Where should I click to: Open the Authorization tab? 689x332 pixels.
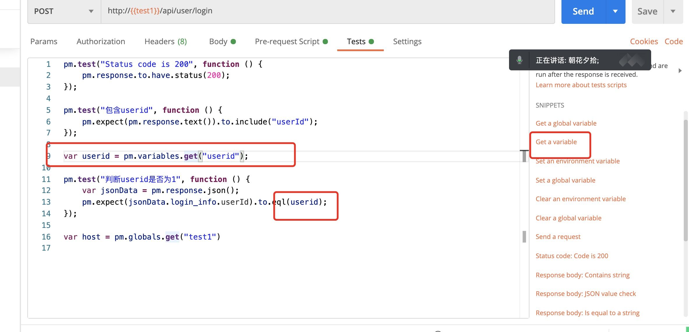[101, 42]
